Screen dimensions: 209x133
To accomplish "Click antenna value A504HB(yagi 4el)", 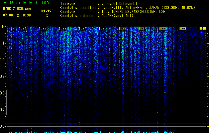I will 117,16.
